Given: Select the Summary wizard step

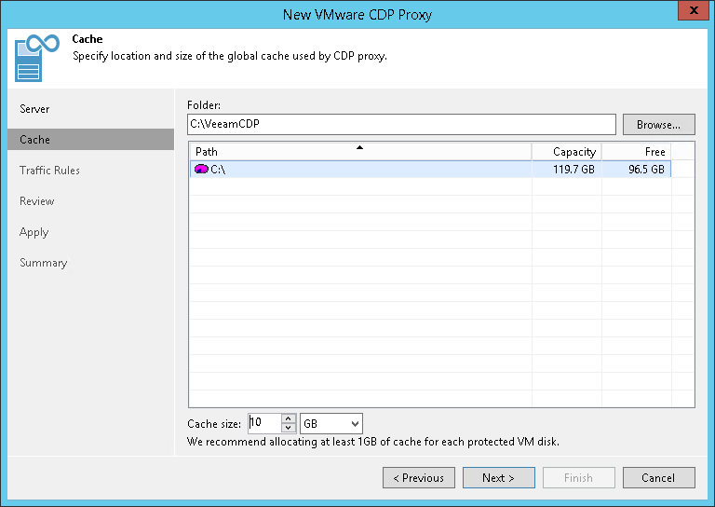Looking at the screenshot, I should (44, 263).
